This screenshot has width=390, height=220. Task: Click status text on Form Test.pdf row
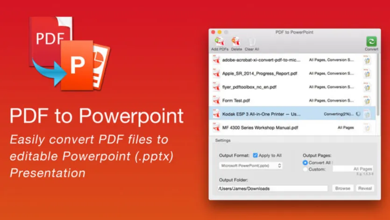tap(331, 101)
